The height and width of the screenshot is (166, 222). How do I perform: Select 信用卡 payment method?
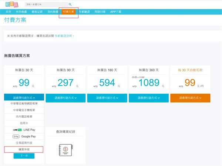click(x=24, y=123)
